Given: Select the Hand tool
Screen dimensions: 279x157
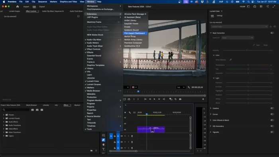Looking at the screenshot, I should 103,145.
